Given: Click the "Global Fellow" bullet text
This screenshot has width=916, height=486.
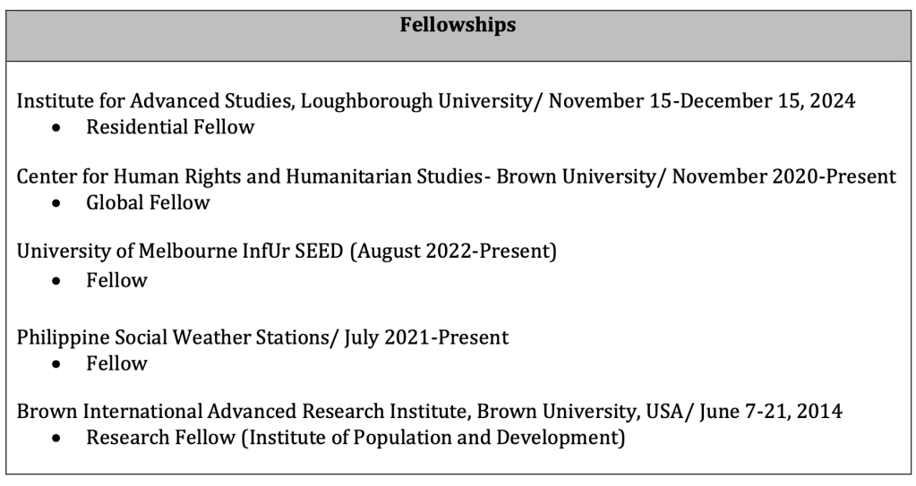Looking at the screenshot, I should (148, 203).
